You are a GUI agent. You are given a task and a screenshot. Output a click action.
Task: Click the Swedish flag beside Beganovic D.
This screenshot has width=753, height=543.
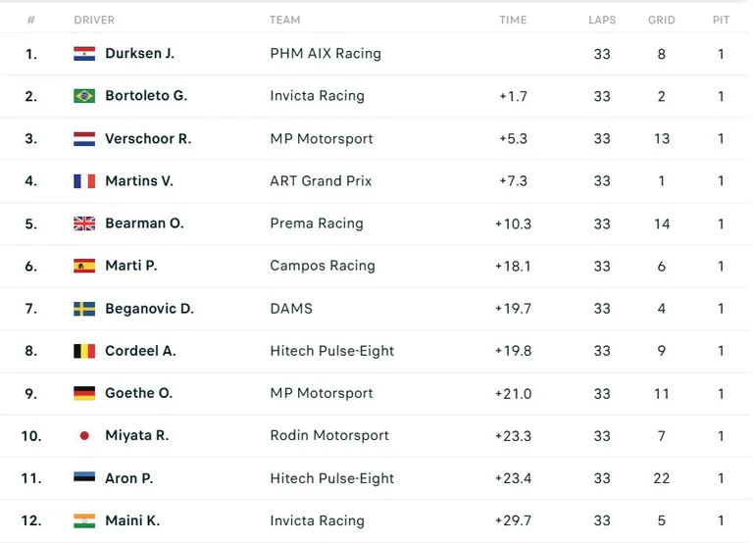(84, 308)
